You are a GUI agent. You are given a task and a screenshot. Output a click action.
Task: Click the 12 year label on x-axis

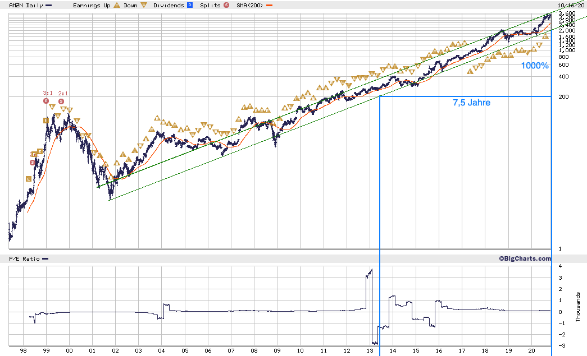coord(347,351)
